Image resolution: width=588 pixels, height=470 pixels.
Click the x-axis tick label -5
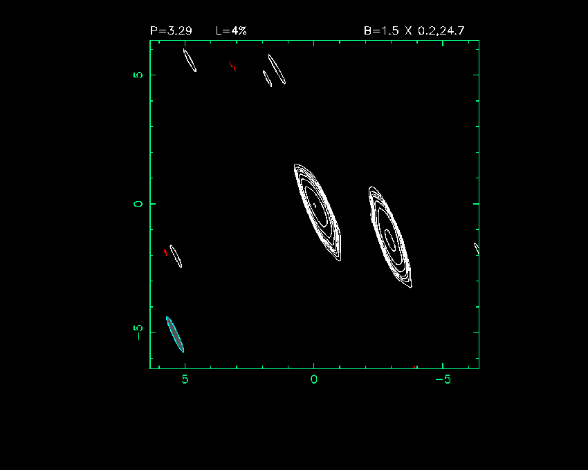443,379
